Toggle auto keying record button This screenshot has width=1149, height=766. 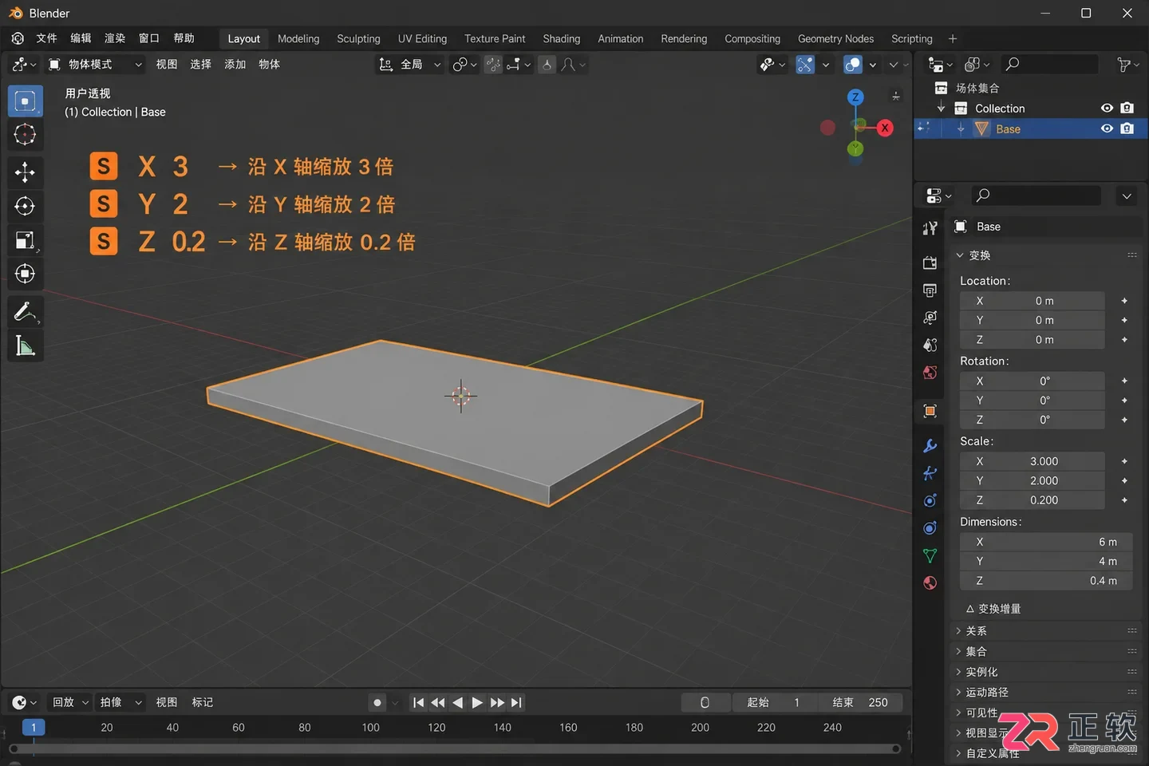pos(377,702)
